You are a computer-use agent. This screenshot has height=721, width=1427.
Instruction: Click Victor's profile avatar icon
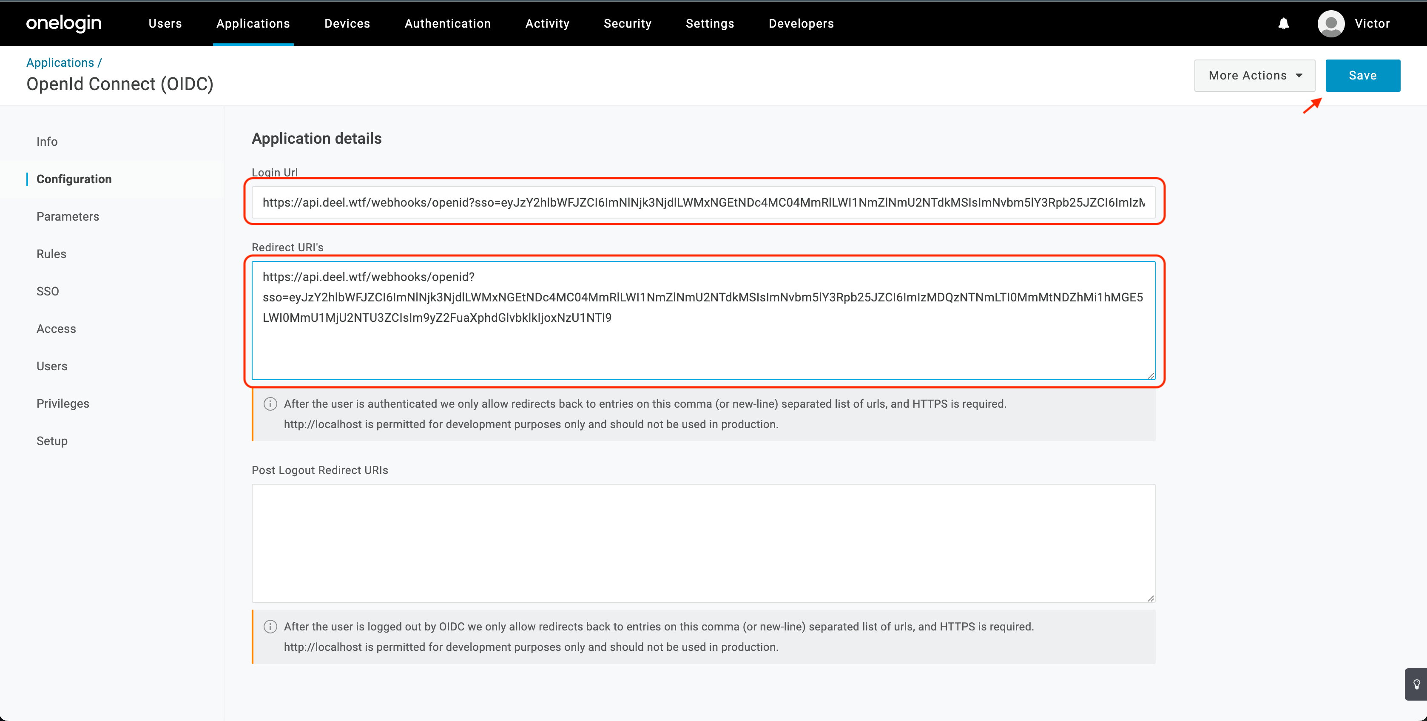(x=1330, y=23)
